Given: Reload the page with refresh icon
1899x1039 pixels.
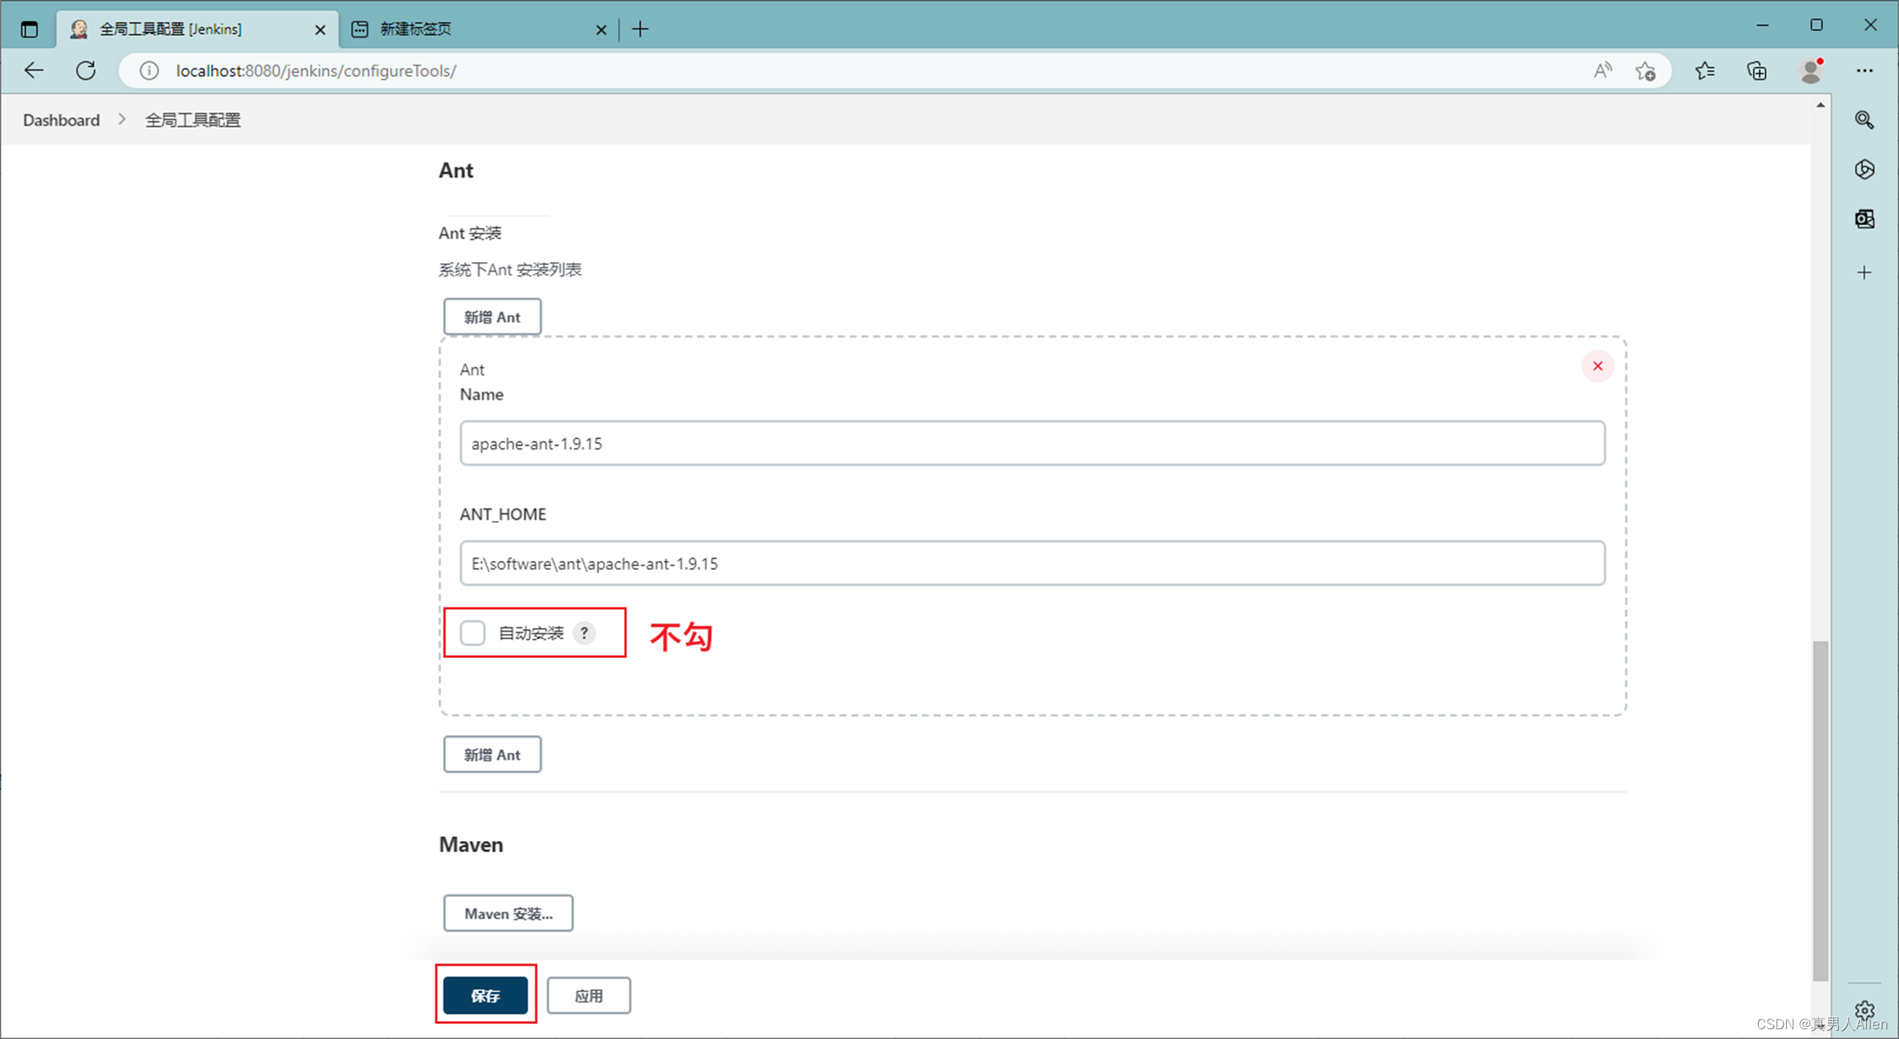Looking at the screenshot, I should [x=85, y=70].
